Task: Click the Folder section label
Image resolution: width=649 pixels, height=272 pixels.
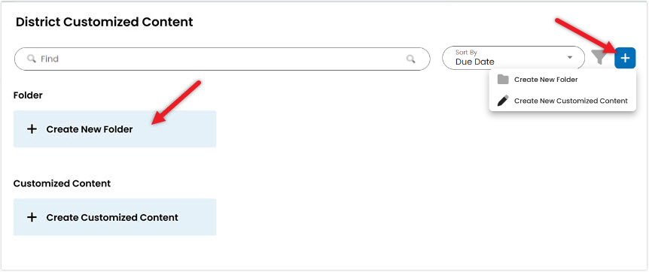Action: tap(28, 95)
